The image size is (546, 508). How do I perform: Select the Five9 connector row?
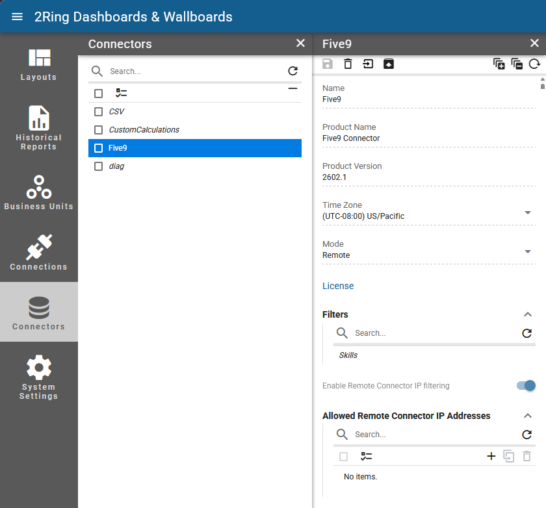(195, 148)
